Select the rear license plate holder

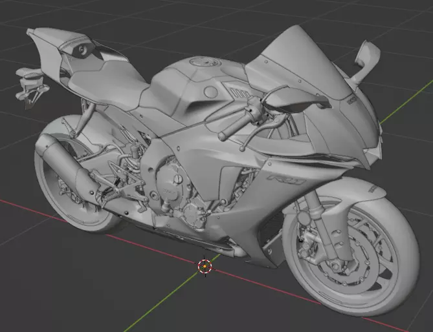click(x=31, y=87)
